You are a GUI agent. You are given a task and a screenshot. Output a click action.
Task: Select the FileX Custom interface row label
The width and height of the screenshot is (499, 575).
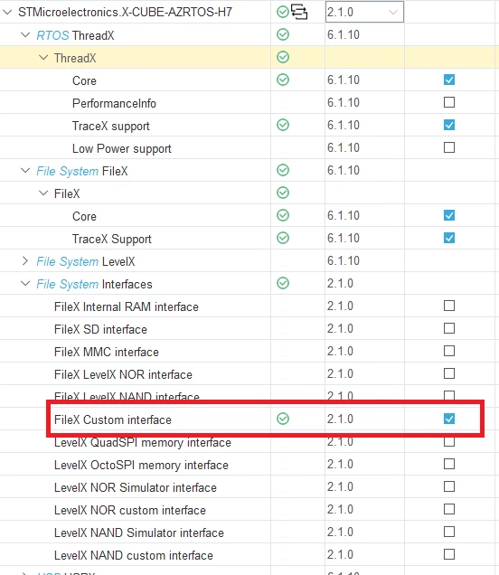113,419
